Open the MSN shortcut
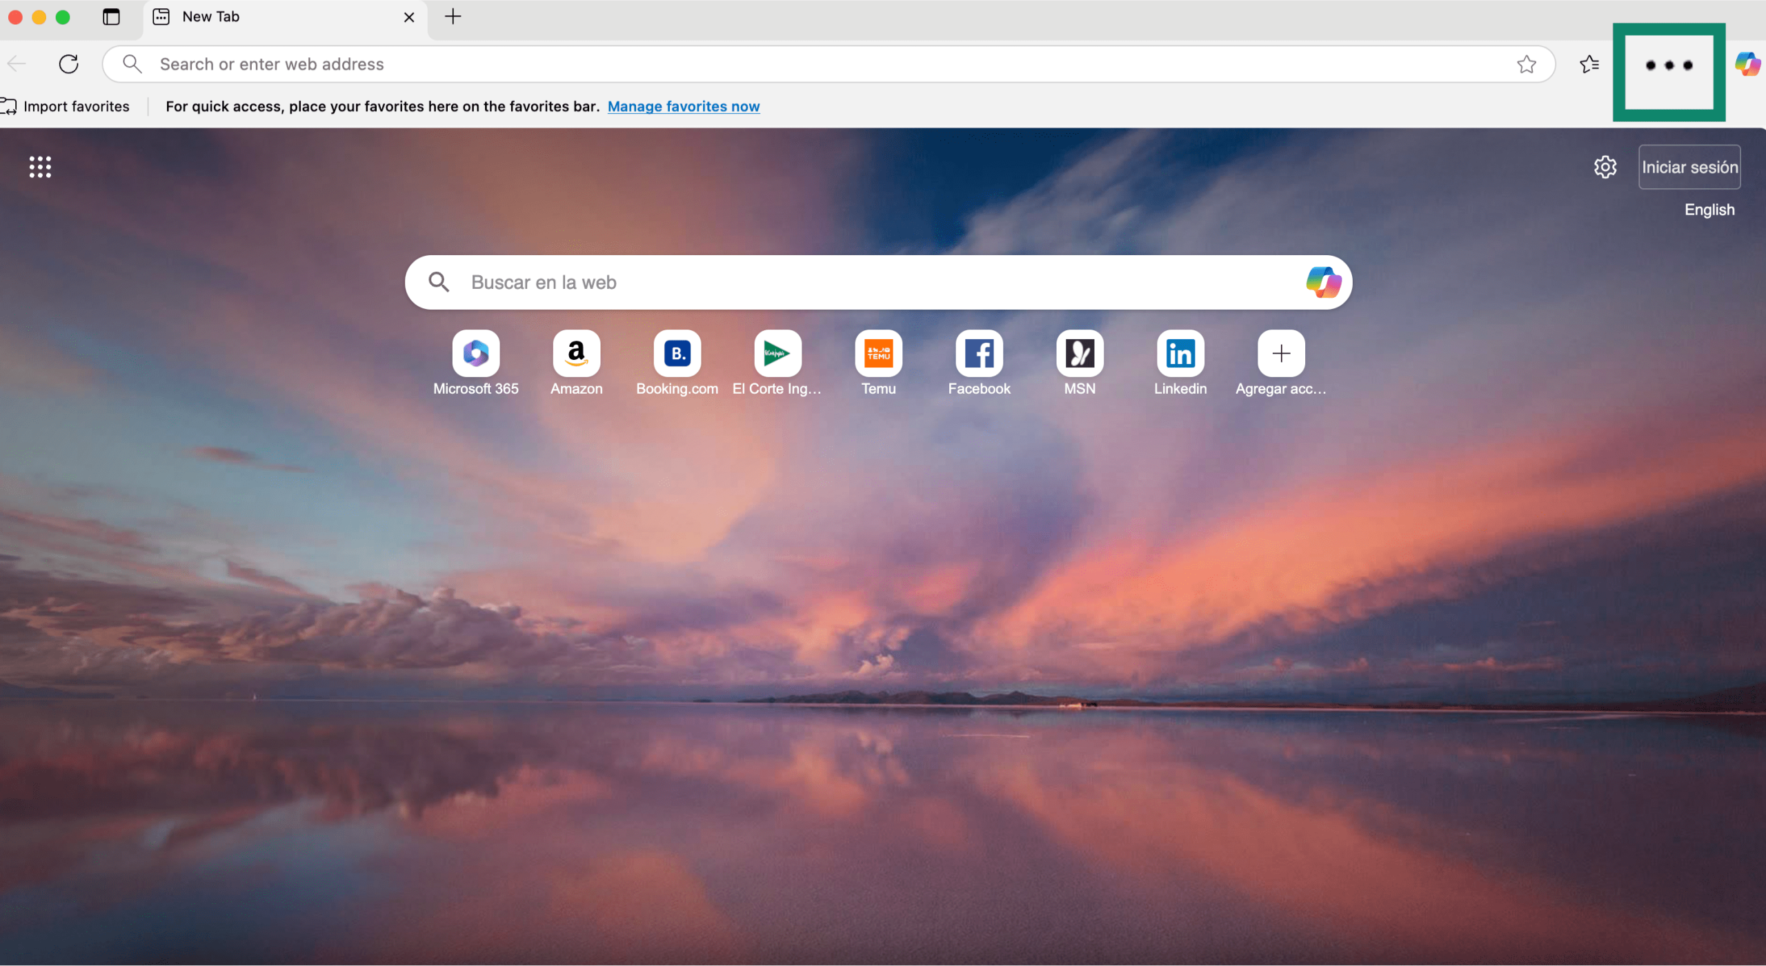This screenshot has width=1766, height=966. pyautogui.click(x=1080, y=362)
